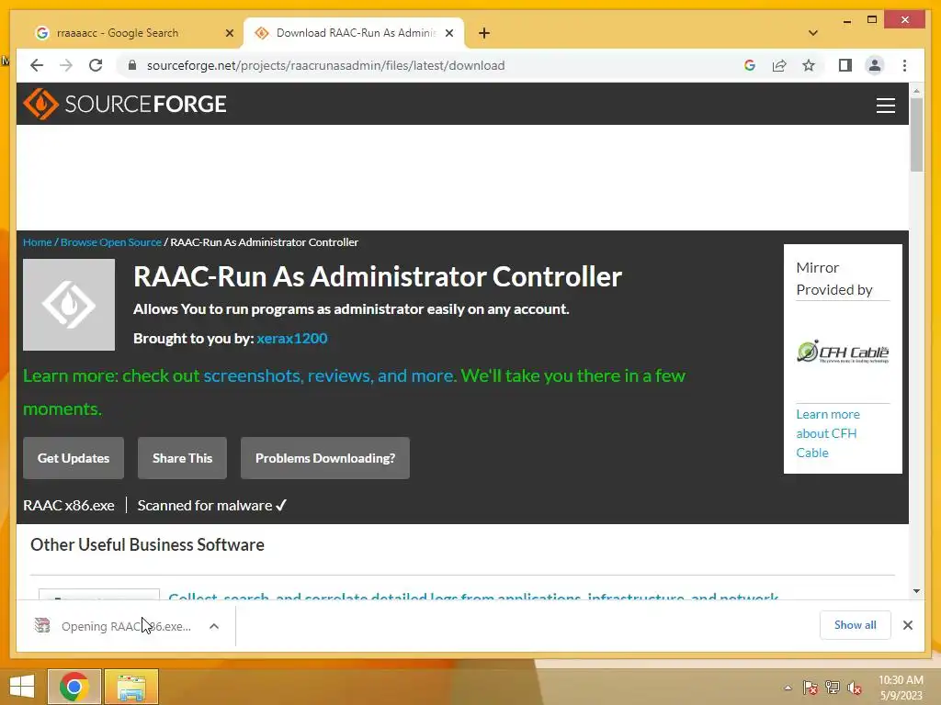Click the Action Center flag icon
Viewport: 941px width, 705px height.
(811, 688)
